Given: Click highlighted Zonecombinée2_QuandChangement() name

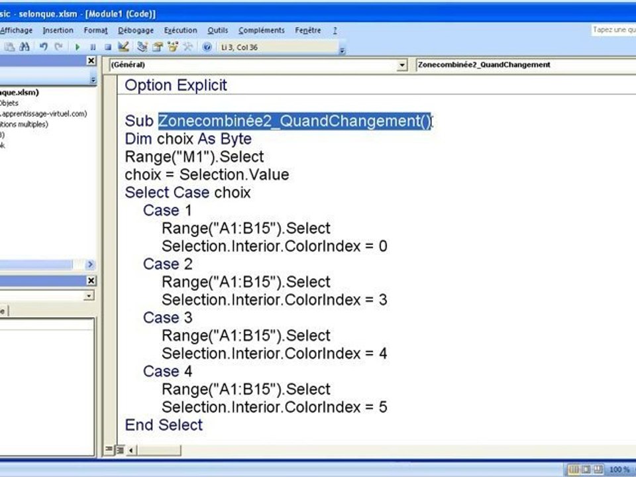Looking at the screenshot, I should (294, 121).
